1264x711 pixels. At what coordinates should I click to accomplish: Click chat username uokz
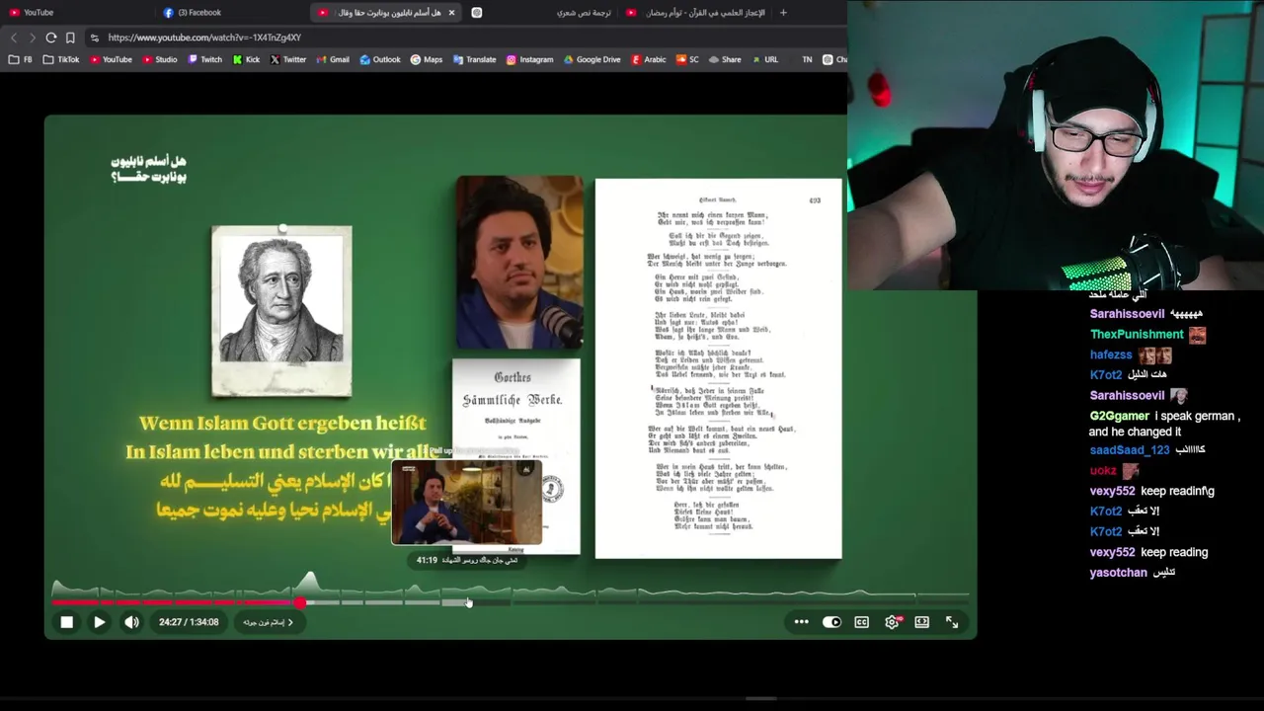tap(1103, 471)
